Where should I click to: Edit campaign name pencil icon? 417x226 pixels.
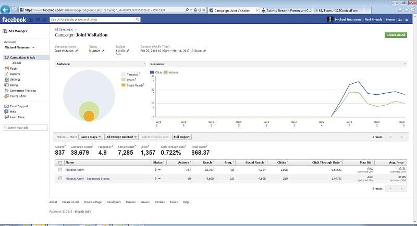77,51
